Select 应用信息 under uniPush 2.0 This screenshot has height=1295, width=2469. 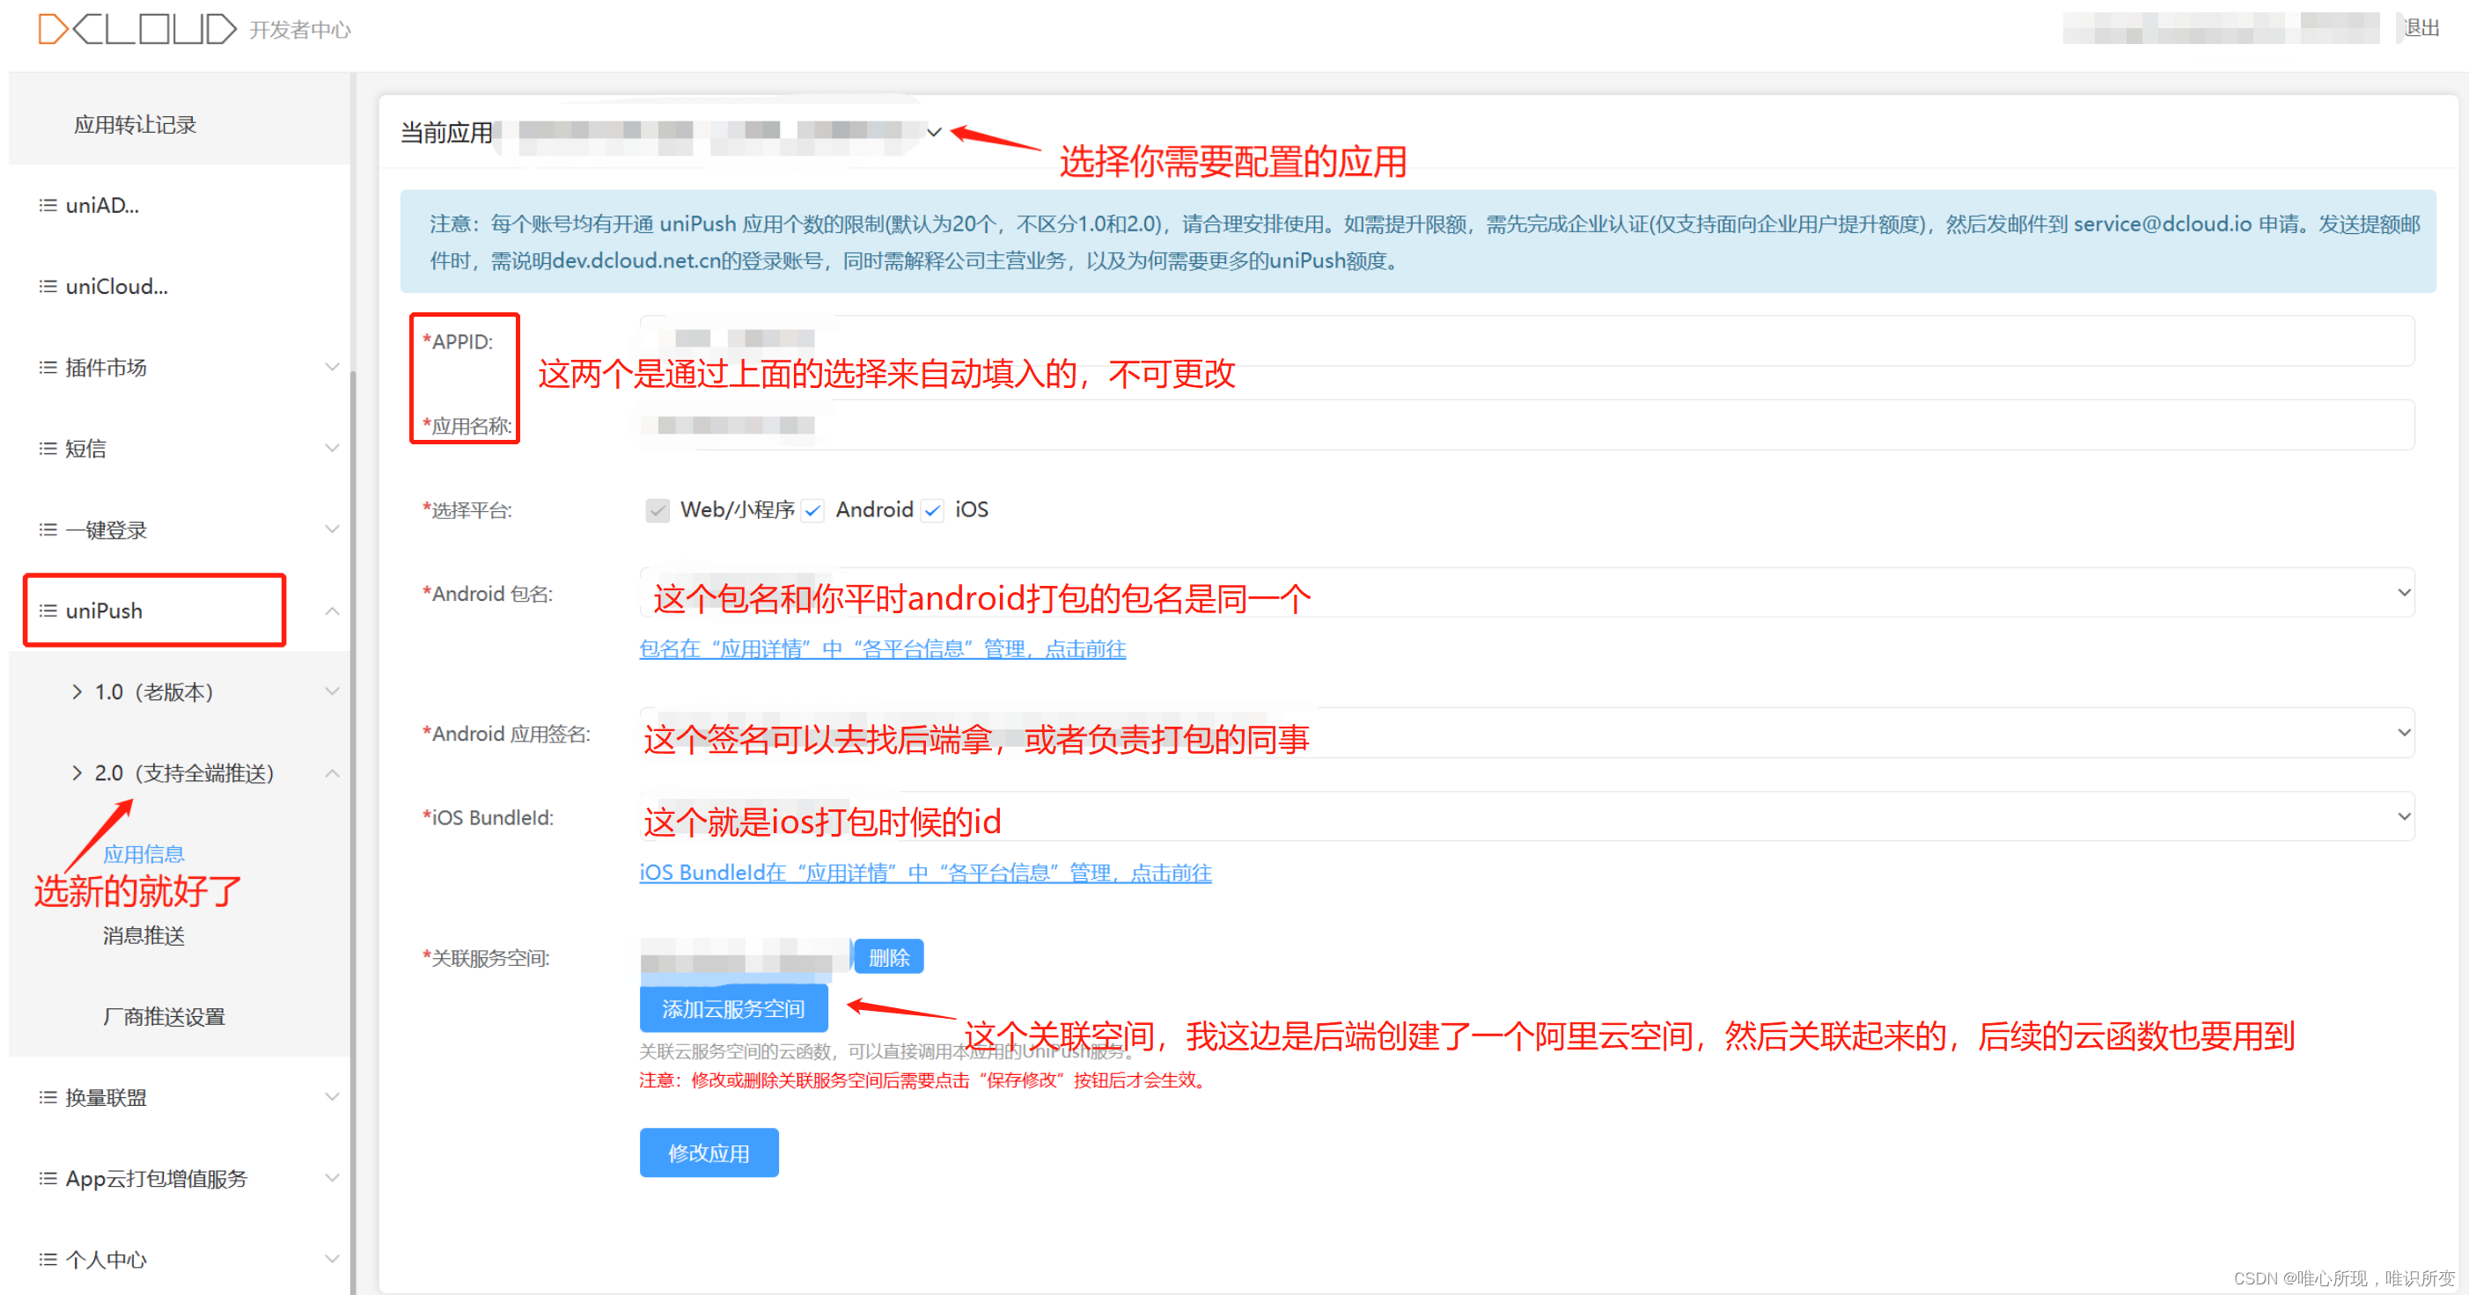coord(143,853)
